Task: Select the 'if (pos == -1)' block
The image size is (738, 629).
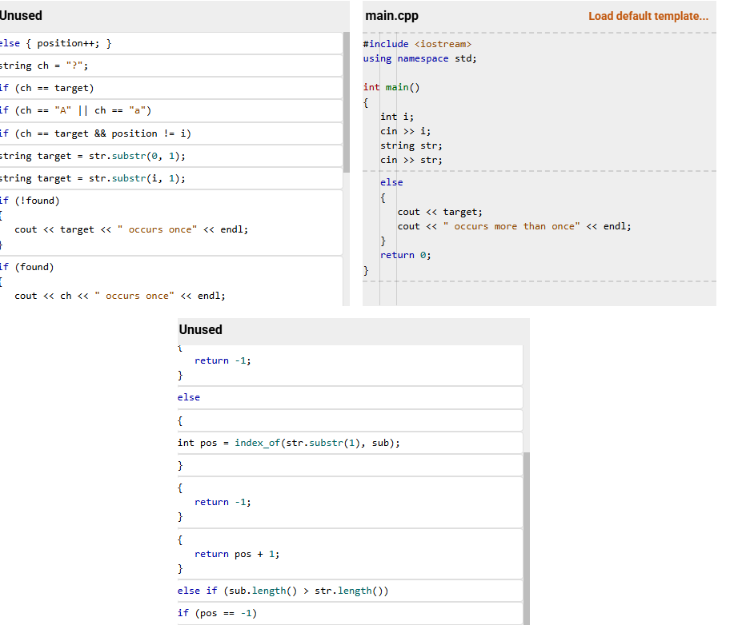Action: [x=350, y=614]
